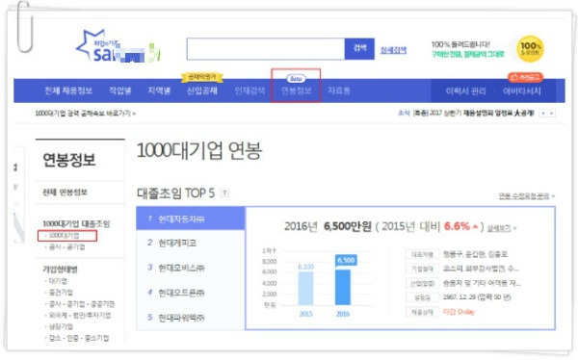
Task: Click inside the main search input field
Action: point(266,49)
